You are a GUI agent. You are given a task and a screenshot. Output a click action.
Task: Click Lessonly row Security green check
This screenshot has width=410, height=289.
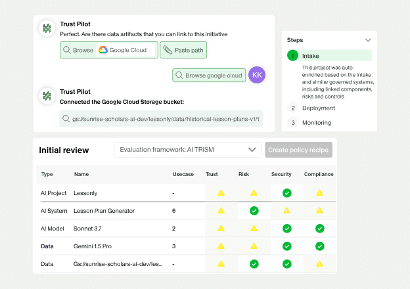[287, 193]
